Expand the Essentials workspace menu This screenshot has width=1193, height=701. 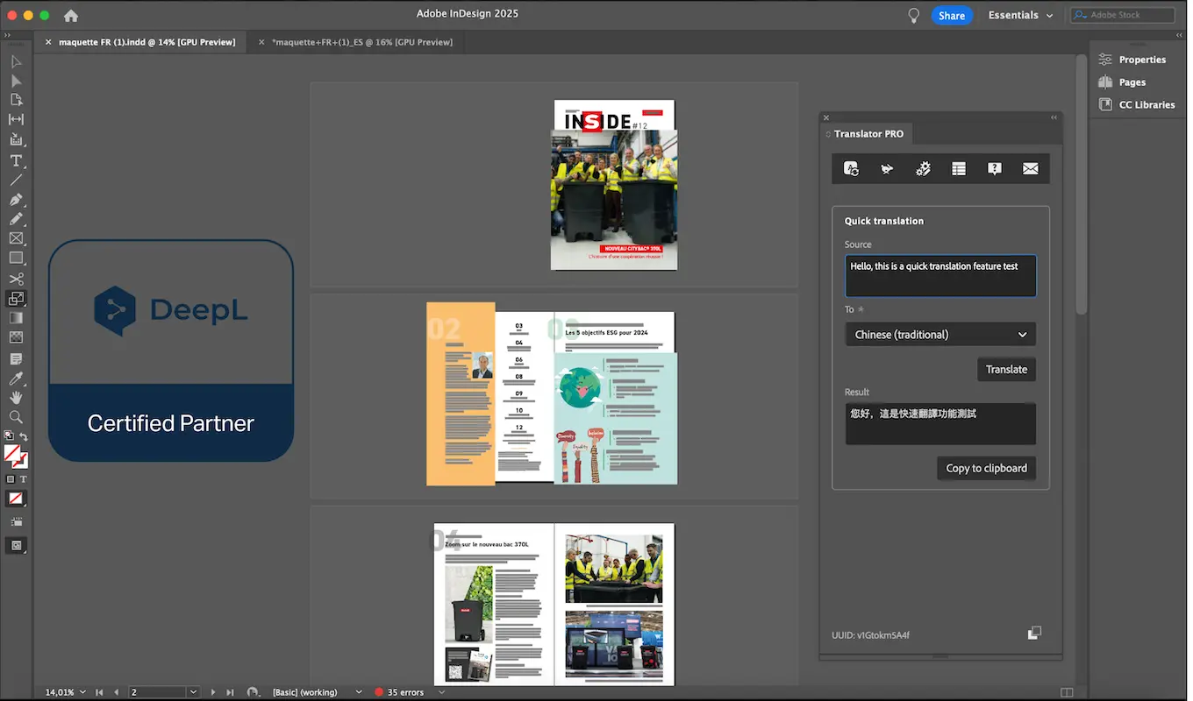point(1020,15)
